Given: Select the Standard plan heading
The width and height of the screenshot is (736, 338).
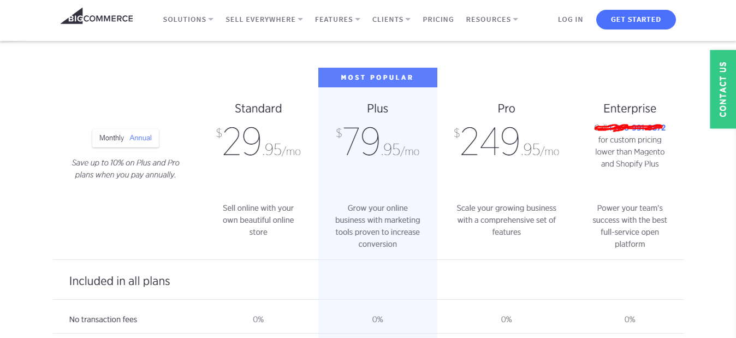Looking at the screenshot, I should pyautogui.click(x=258, y=109).
